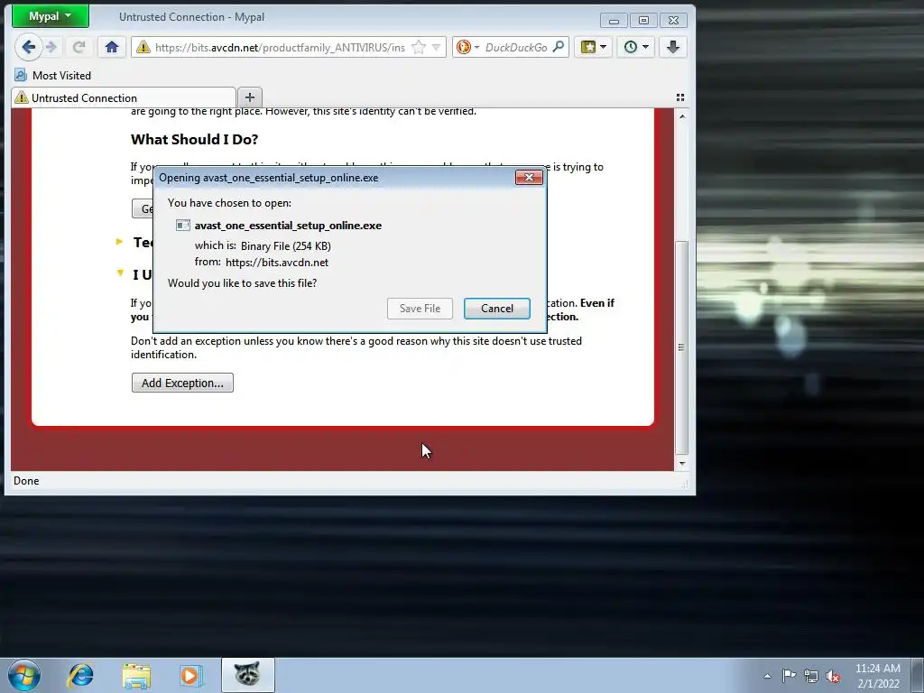The image size is (924, 693).
Task: Click the "Binary File (254 KB)" text
Action: [286, 245]
